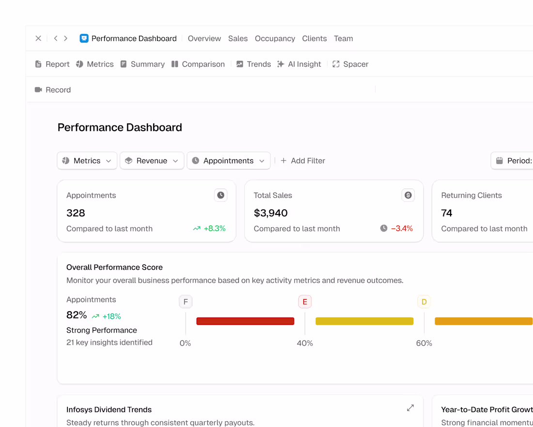533x427 pixels.
Task: Expand the Revenue filter dropdown
Action: point(152,161)
